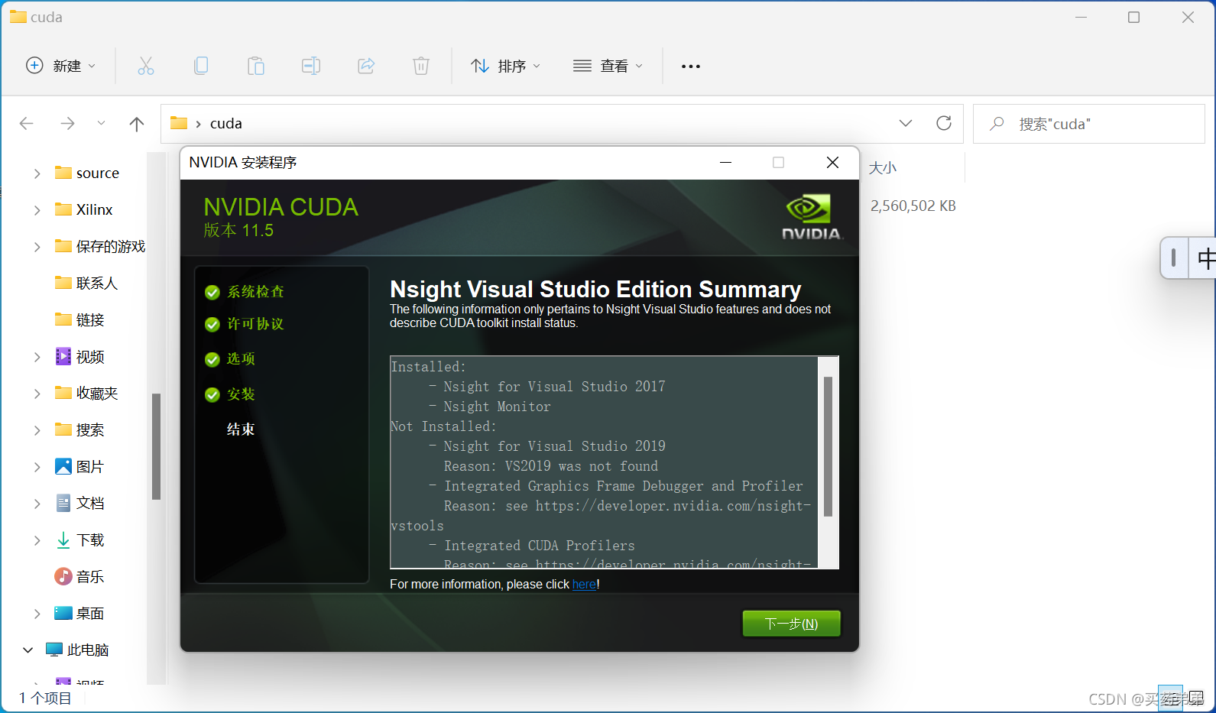The height and width of the screenshot is (713, 1216).
Task: Click the Paste clipboard icon in Explorer toolbar
Action: (256, 66)
